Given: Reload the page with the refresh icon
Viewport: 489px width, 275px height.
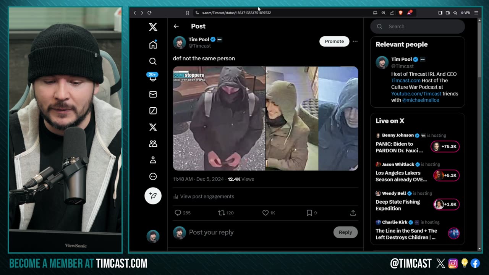Looking at the screenshot, I should pos(149,13).
